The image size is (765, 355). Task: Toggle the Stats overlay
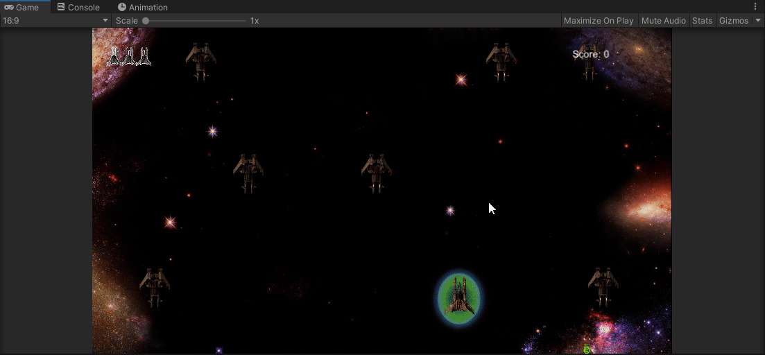(702, 21)
